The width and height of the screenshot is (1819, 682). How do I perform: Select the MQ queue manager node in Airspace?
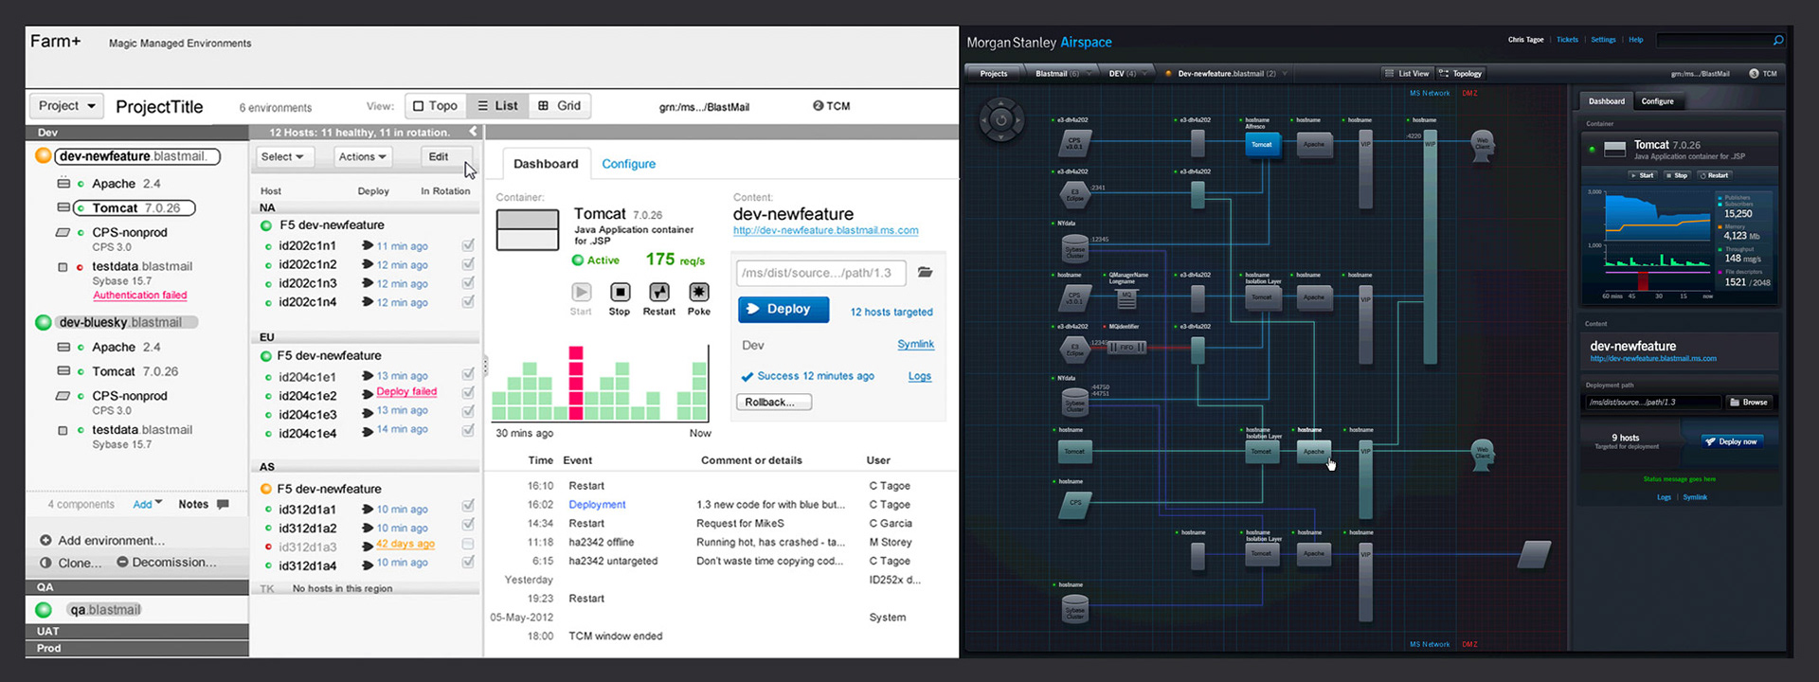1126,298
